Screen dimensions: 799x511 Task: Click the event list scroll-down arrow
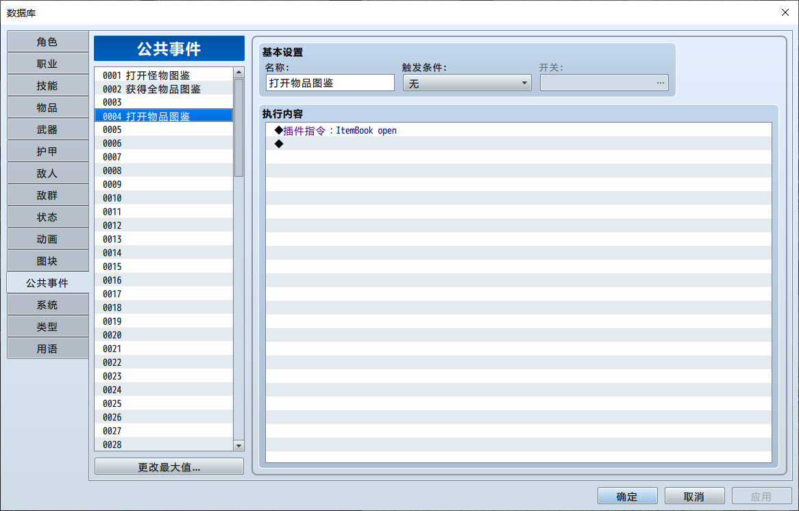point(238,445)
